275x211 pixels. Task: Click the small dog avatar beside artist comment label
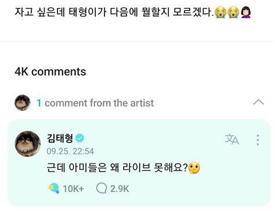coord(23,103)
